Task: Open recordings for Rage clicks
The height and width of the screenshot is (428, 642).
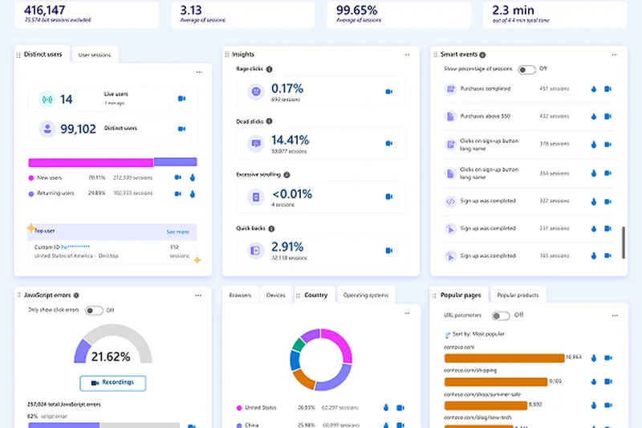Action: click(x=389, y=92)
